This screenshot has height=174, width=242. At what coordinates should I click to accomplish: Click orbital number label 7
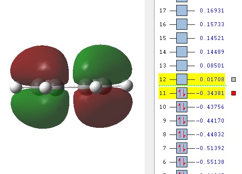pyautogui.click(x=165, y=148)
